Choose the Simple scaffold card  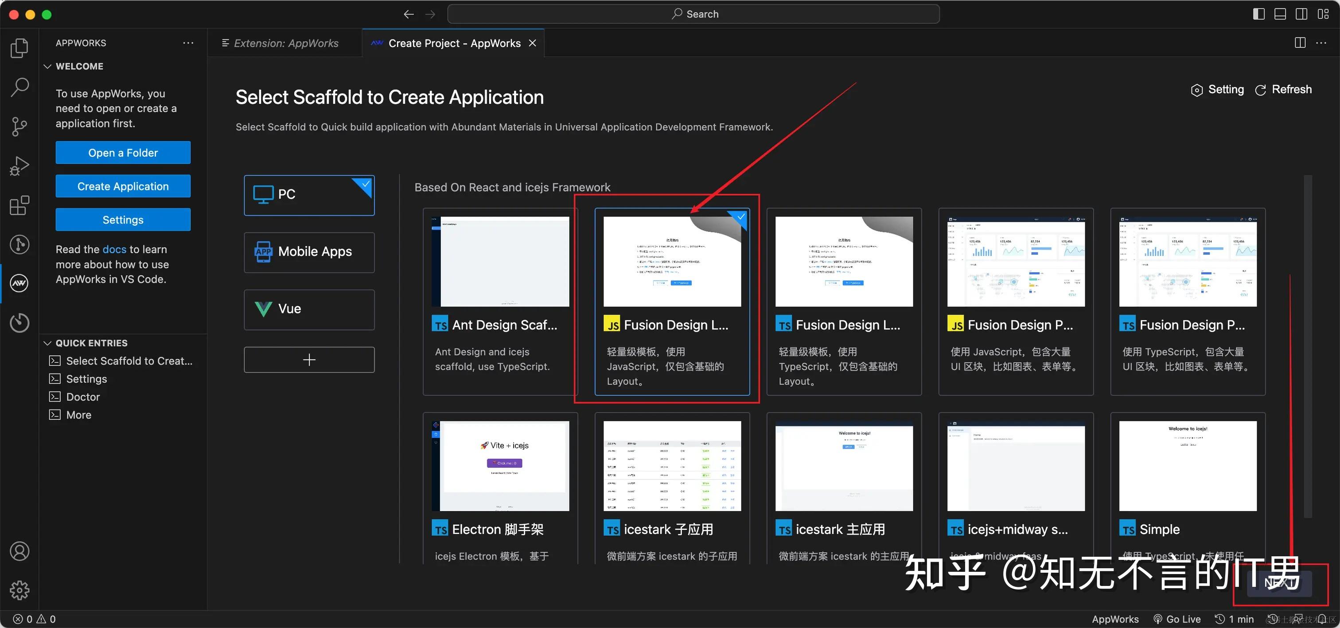[1188, 488]
